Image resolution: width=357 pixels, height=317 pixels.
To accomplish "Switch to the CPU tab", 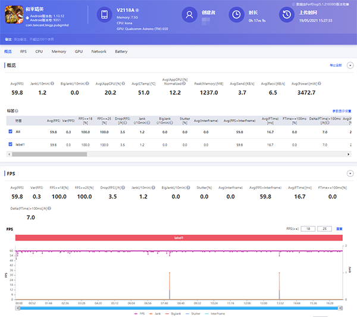I will click(39, 52).
